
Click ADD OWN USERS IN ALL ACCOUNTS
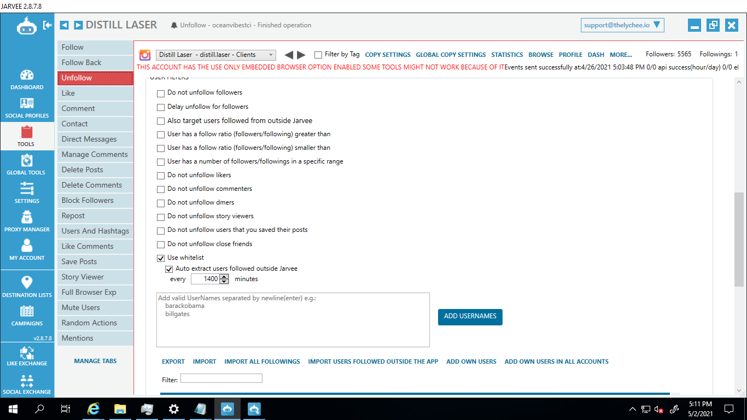(x=557, y=361)
